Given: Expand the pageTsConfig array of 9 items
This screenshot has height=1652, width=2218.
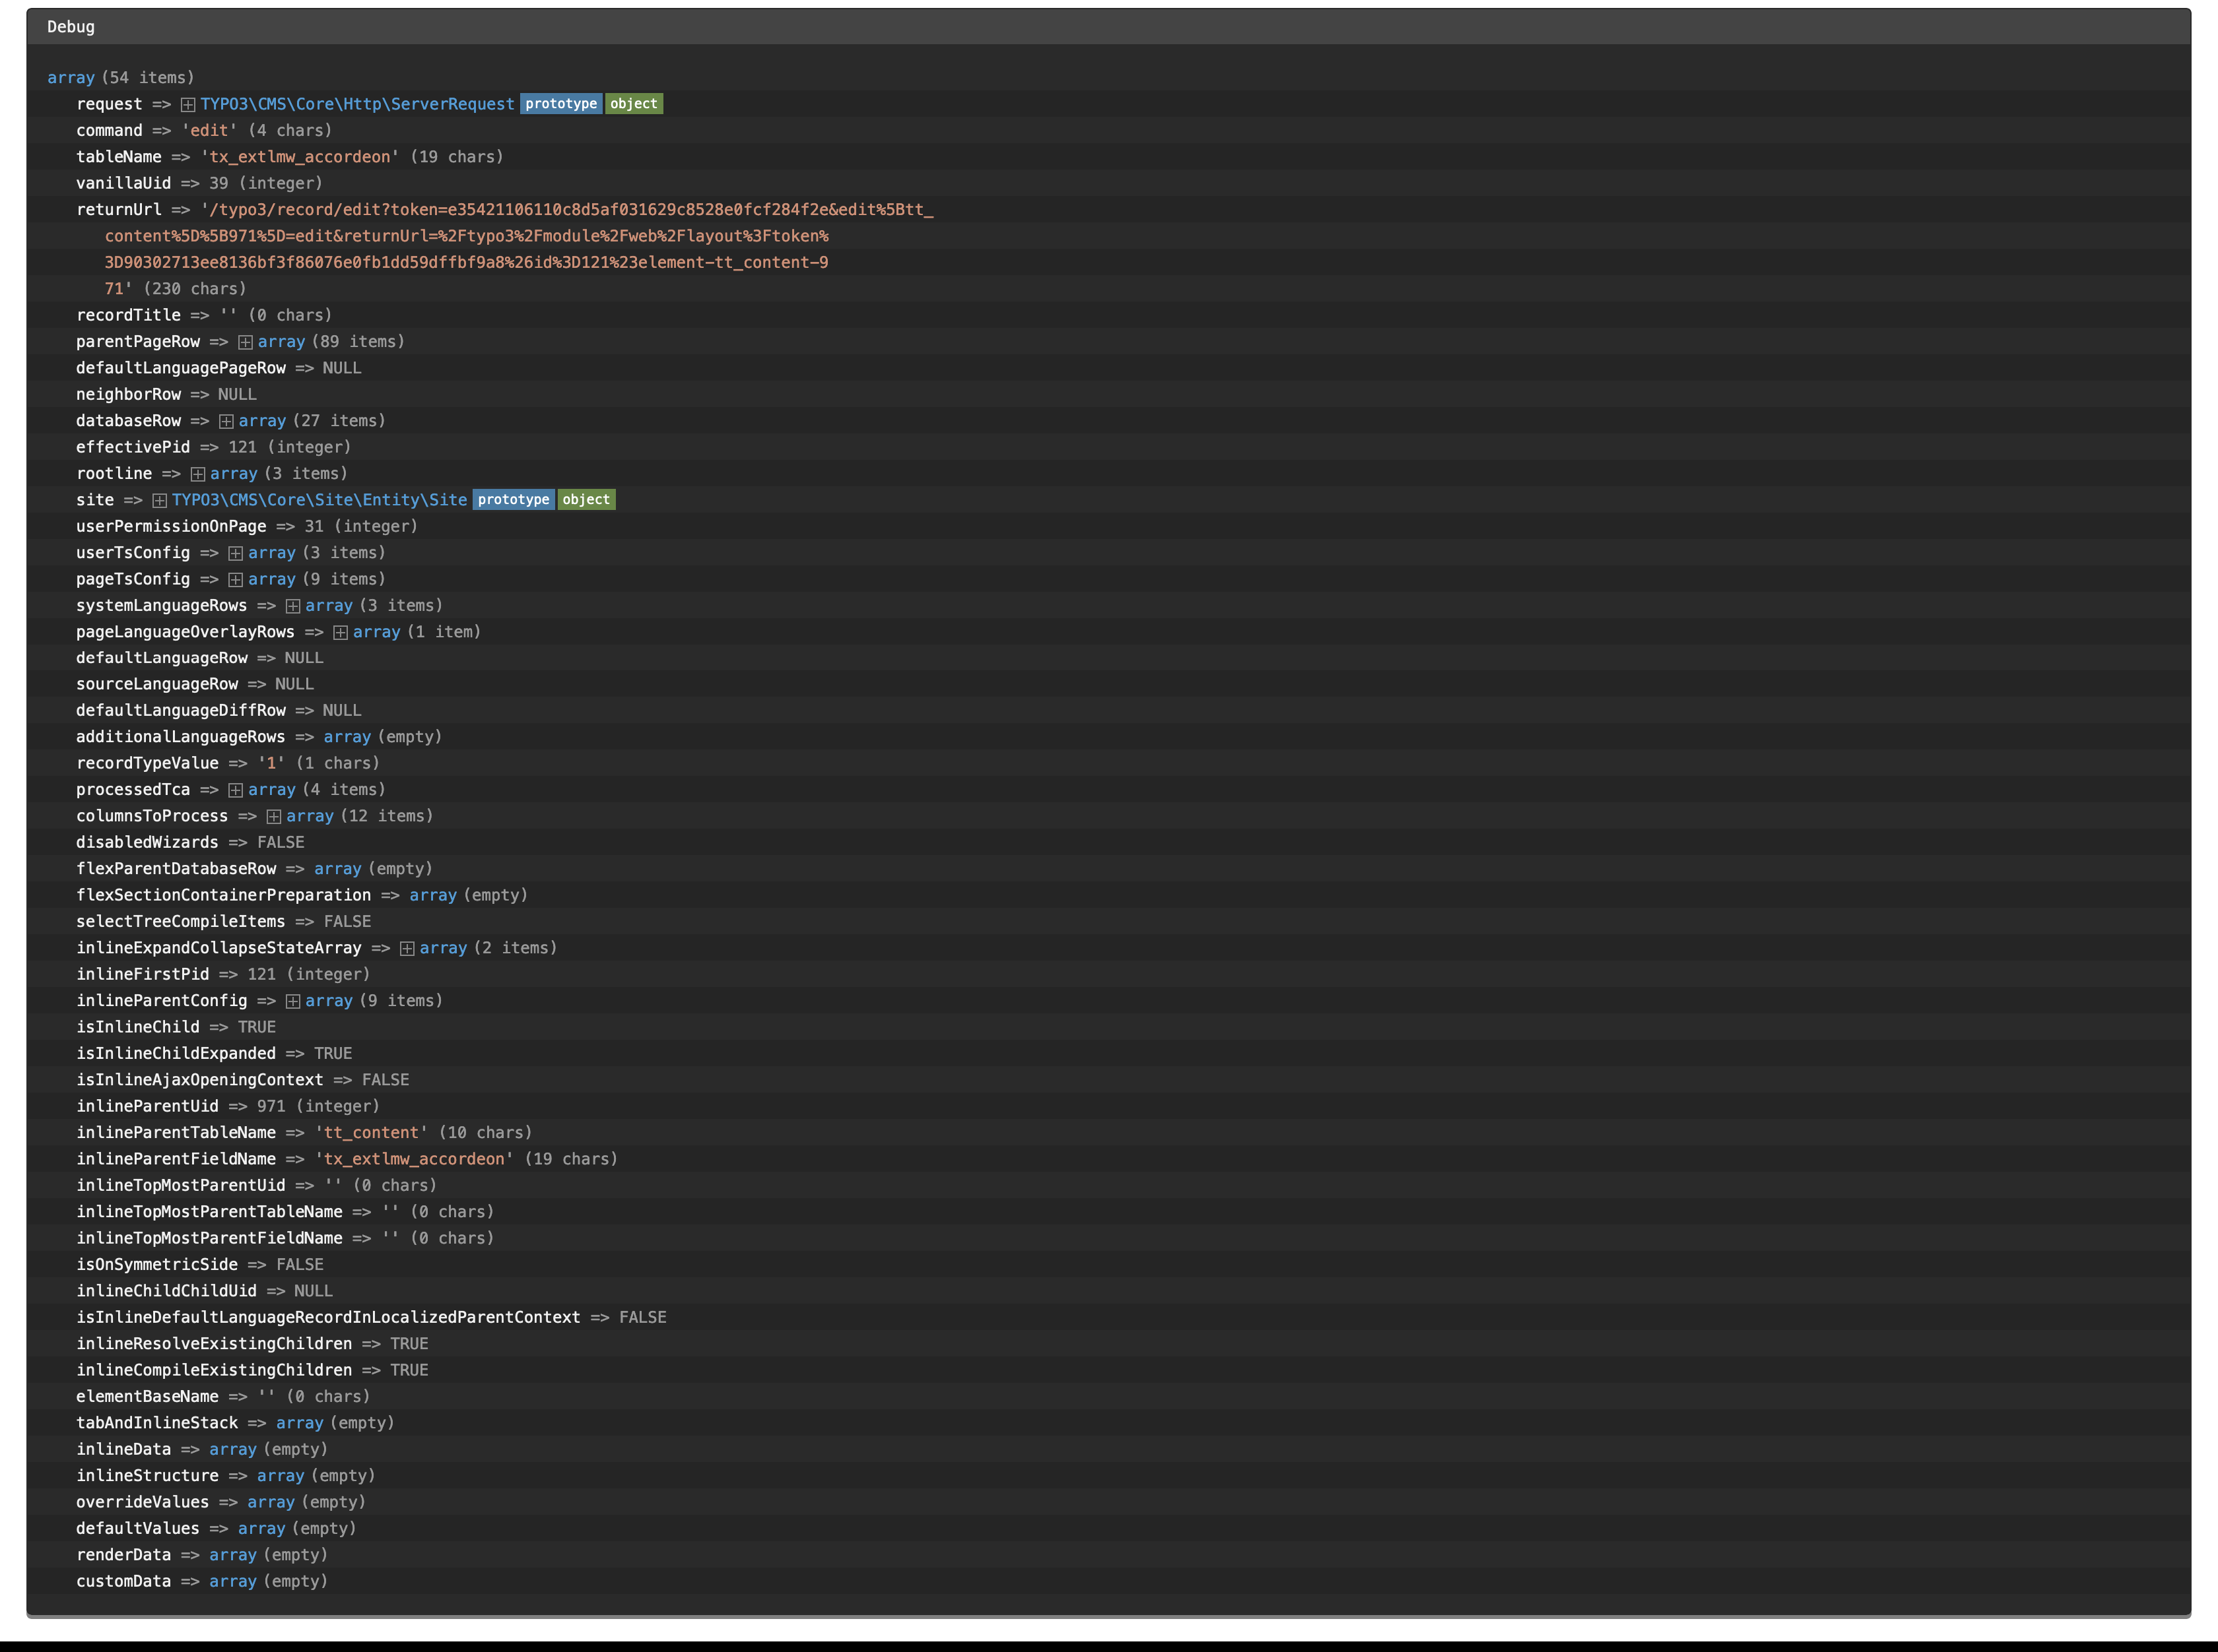Looking at the screenshot, I should 235,580.
